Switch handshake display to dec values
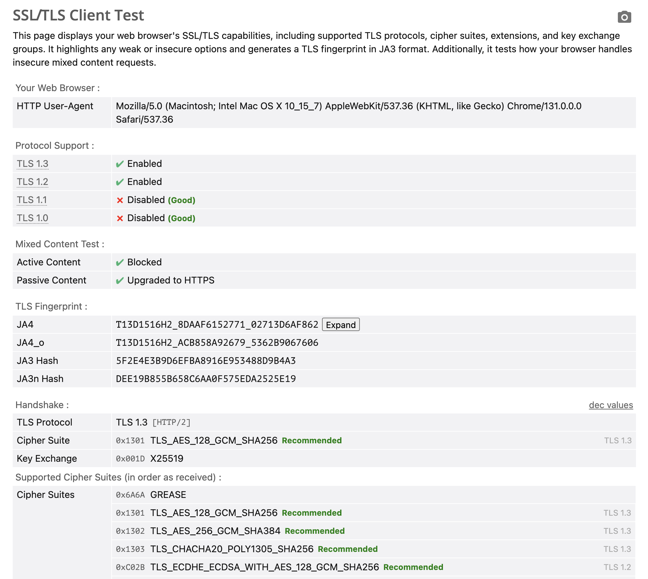The height and width of the screenshot is (579, 648). [x=610, y=405]
